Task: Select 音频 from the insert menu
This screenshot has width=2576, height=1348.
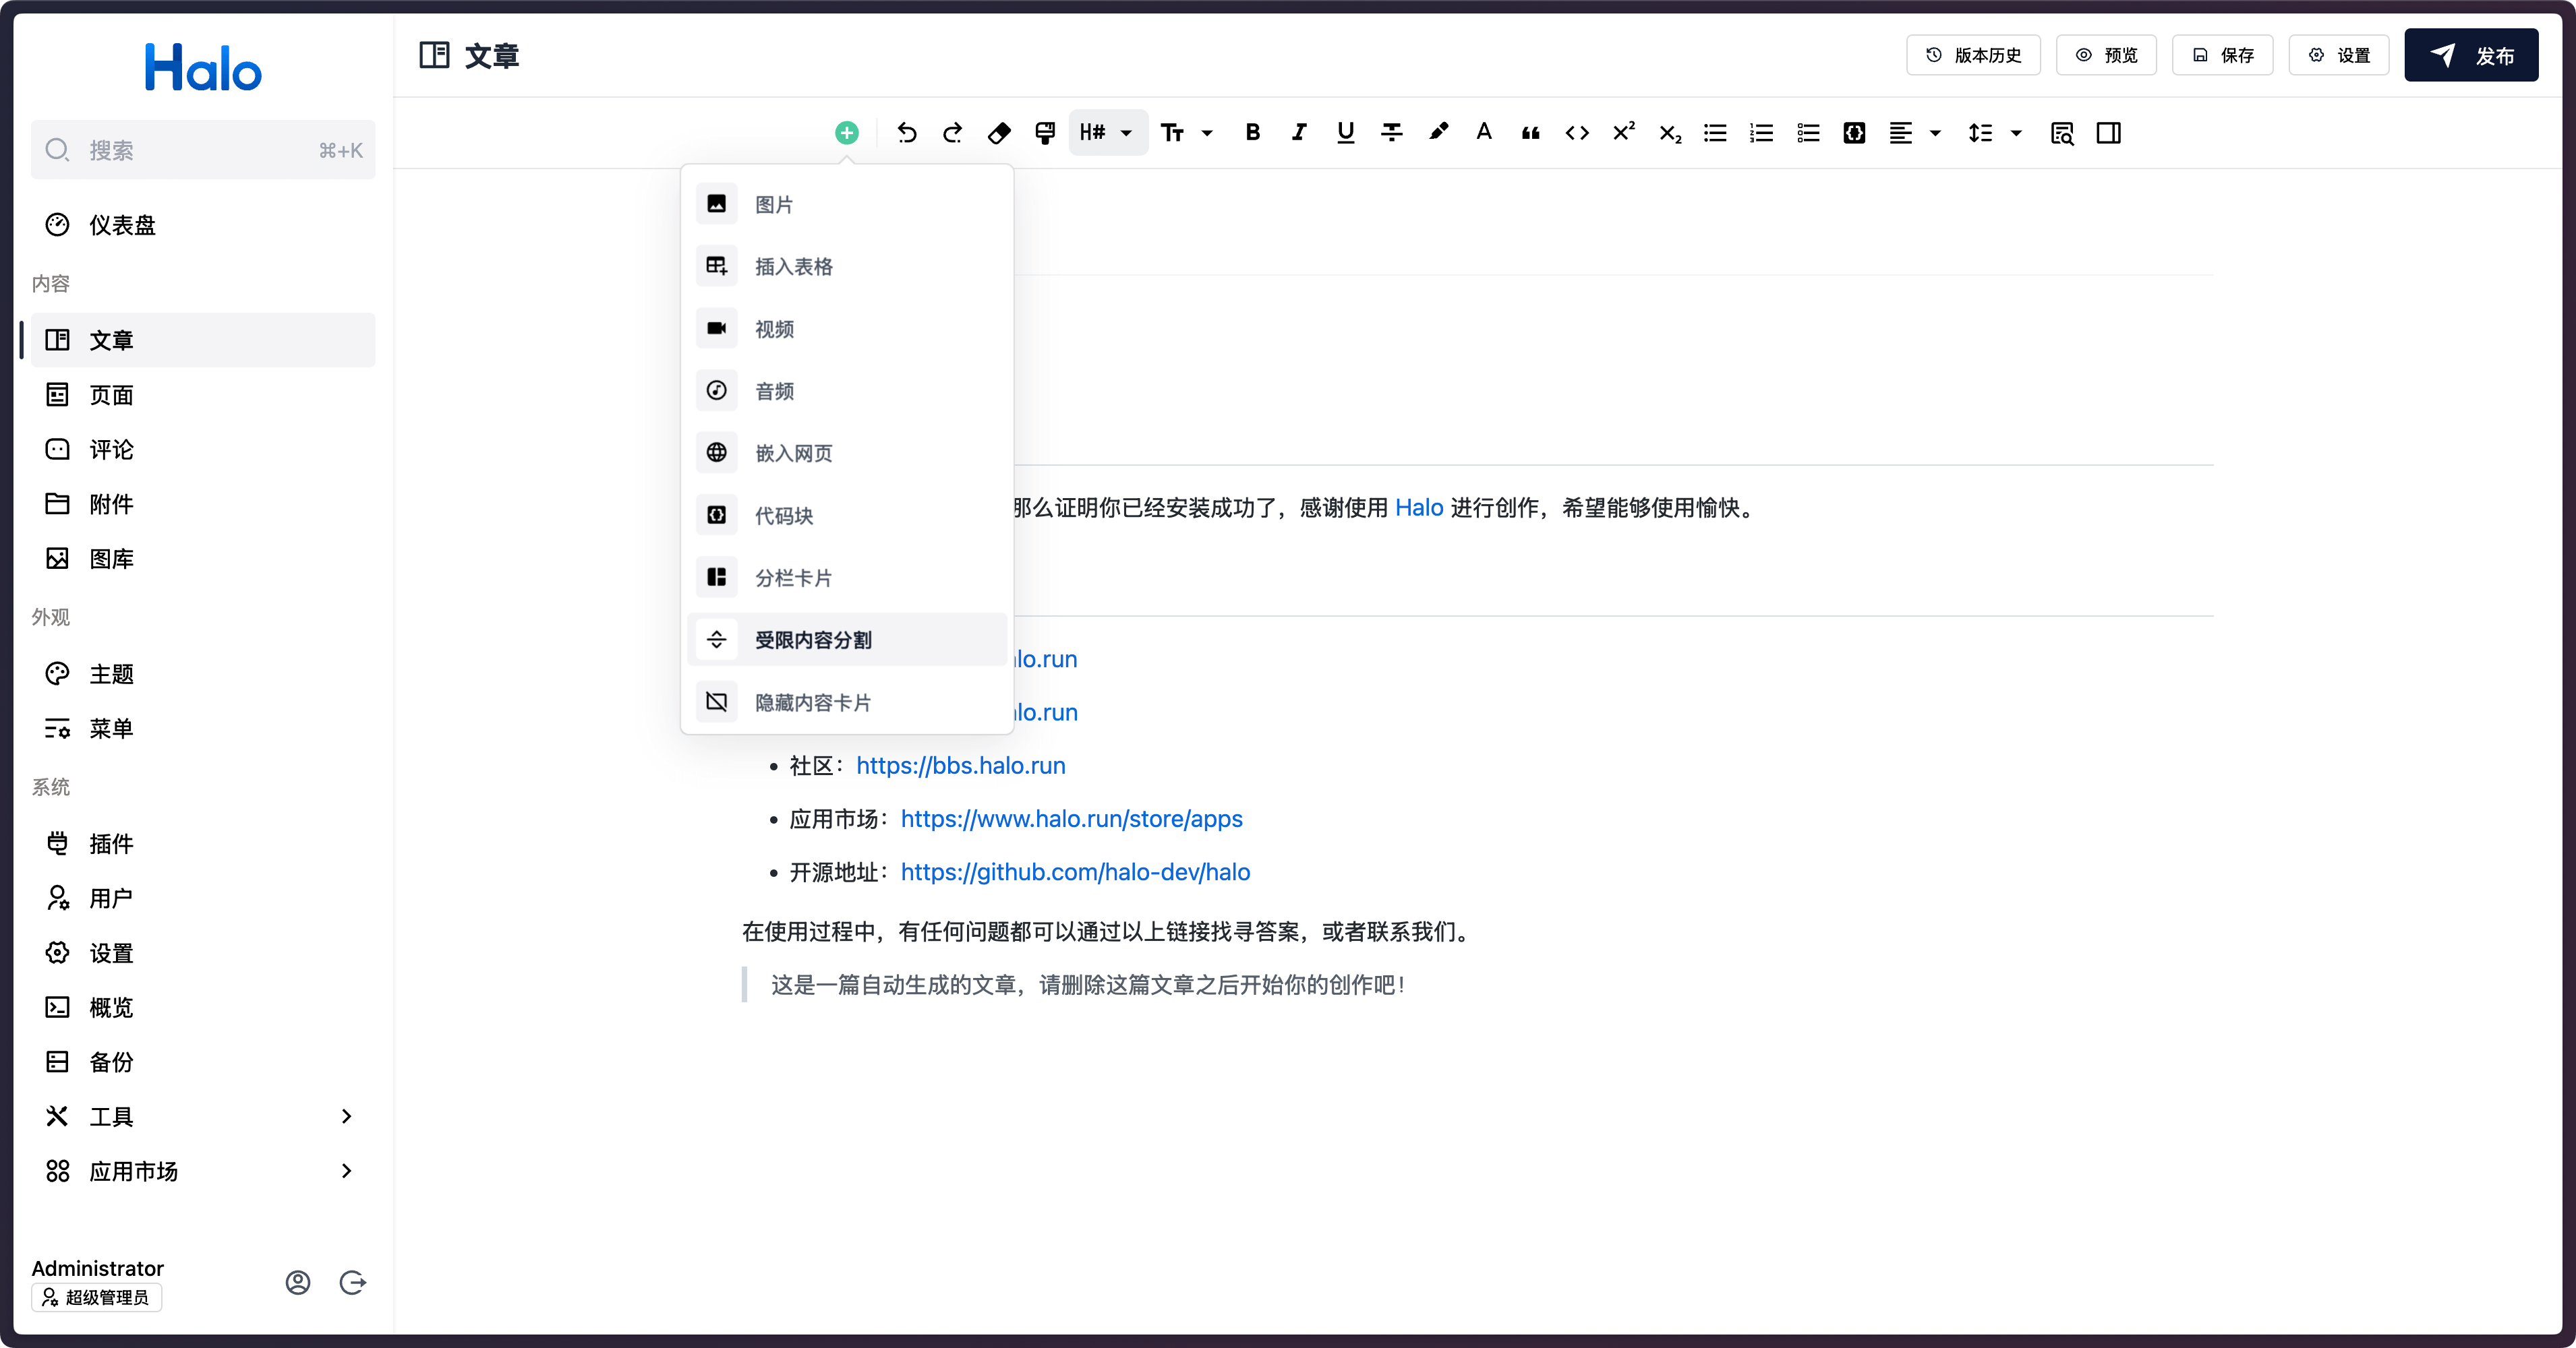Action: (847, 391)
